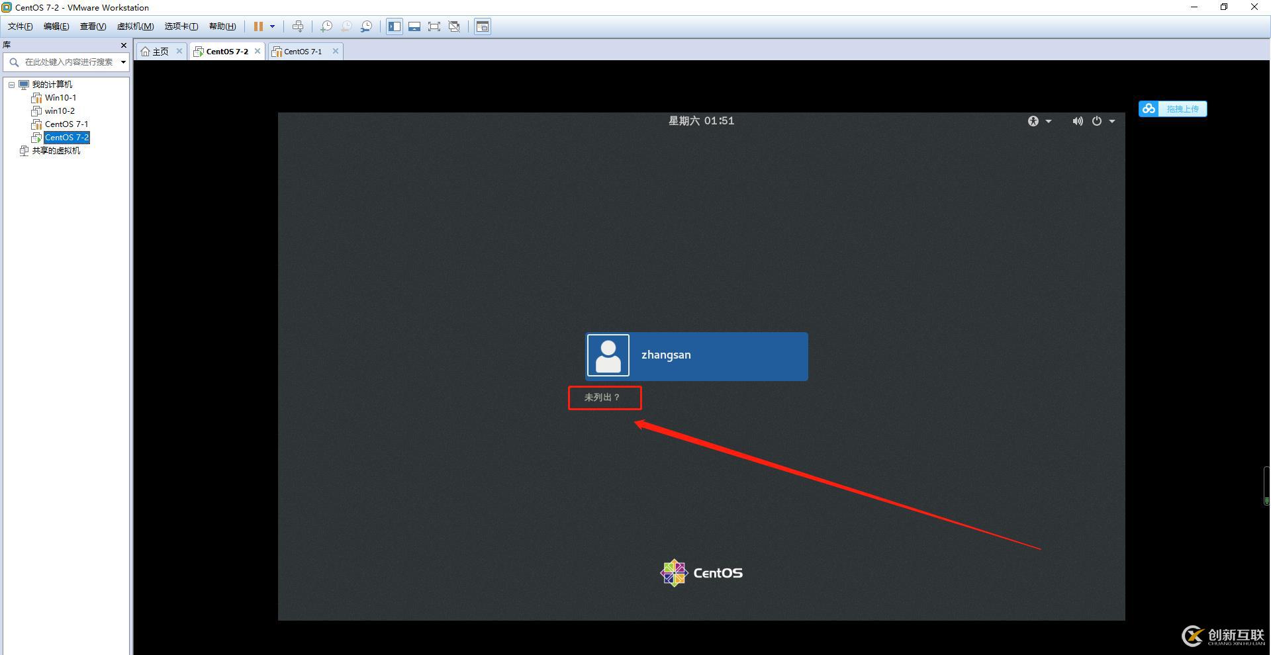1271x655 pixels.
Task: Click the console view toolbar icon
Action: 483,26
